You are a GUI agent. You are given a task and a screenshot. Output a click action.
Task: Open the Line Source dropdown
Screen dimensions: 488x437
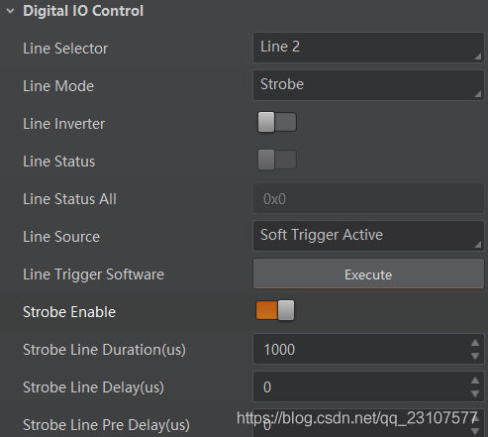click(x=368, y=236)
